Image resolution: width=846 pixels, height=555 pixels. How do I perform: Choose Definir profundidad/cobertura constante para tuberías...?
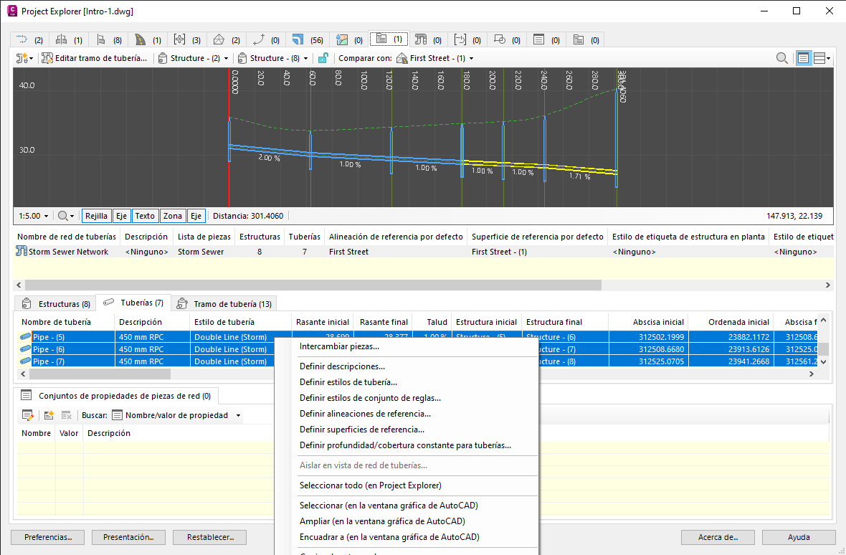point(405,445)
